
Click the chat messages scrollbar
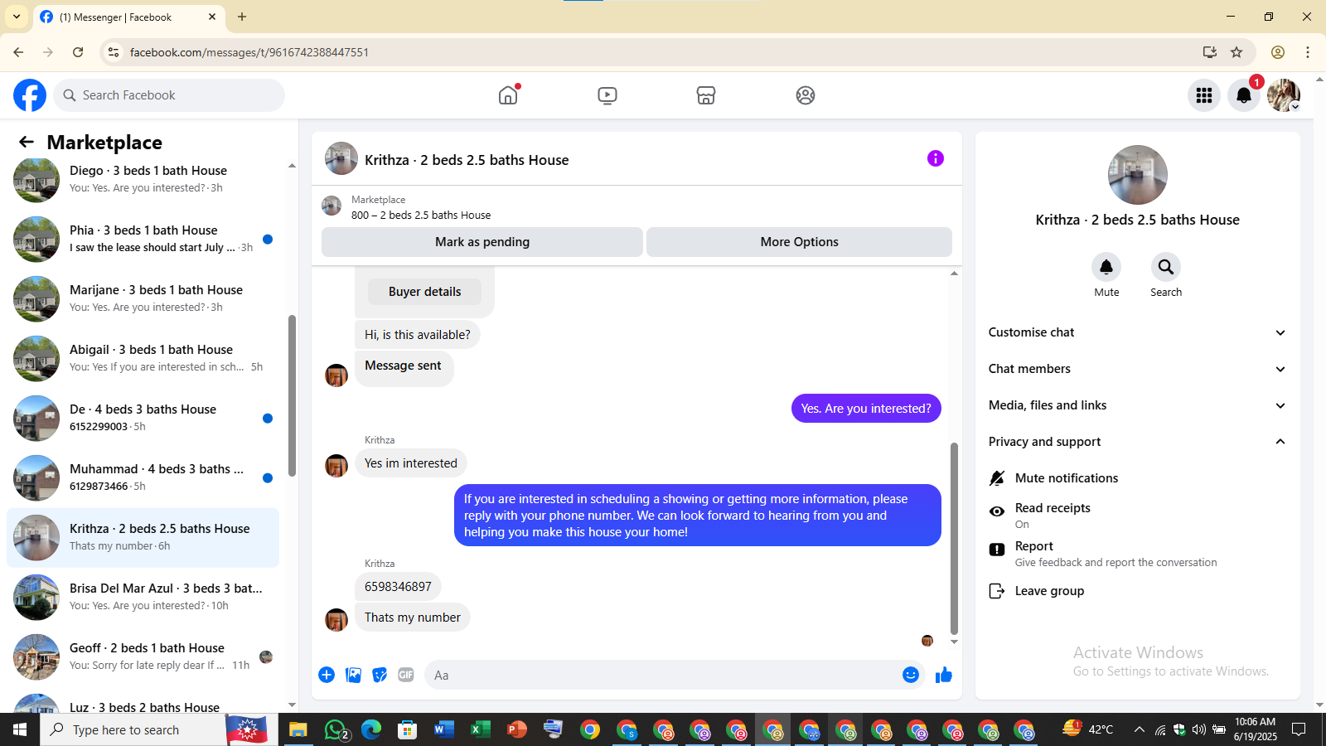click(954, 539)
